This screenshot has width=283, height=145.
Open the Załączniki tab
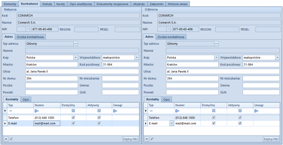point(157,4)
